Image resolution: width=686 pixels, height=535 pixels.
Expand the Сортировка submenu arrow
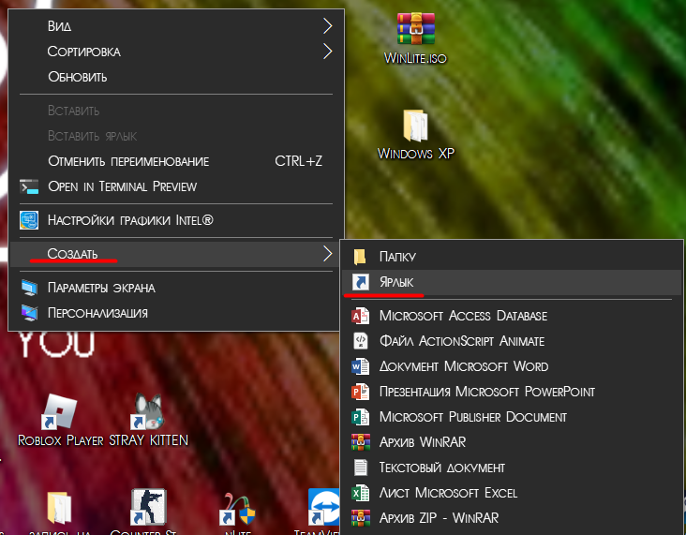(328, 52)
